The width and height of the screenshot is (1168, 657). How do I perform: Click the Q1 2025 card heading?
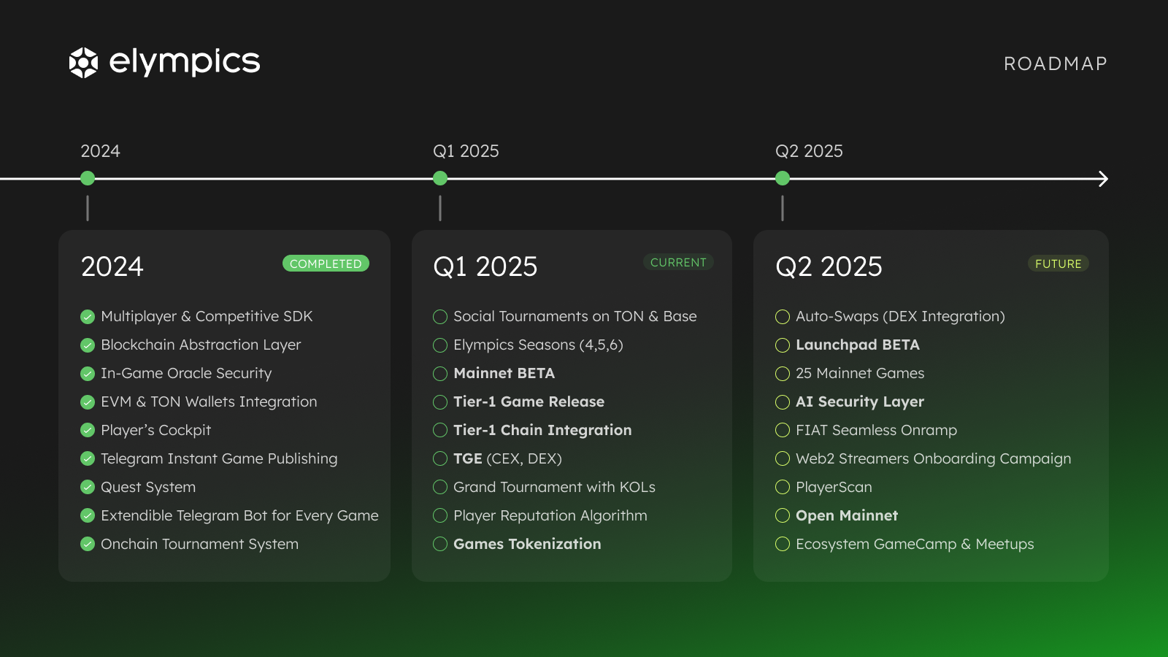(x=485, y=266)
